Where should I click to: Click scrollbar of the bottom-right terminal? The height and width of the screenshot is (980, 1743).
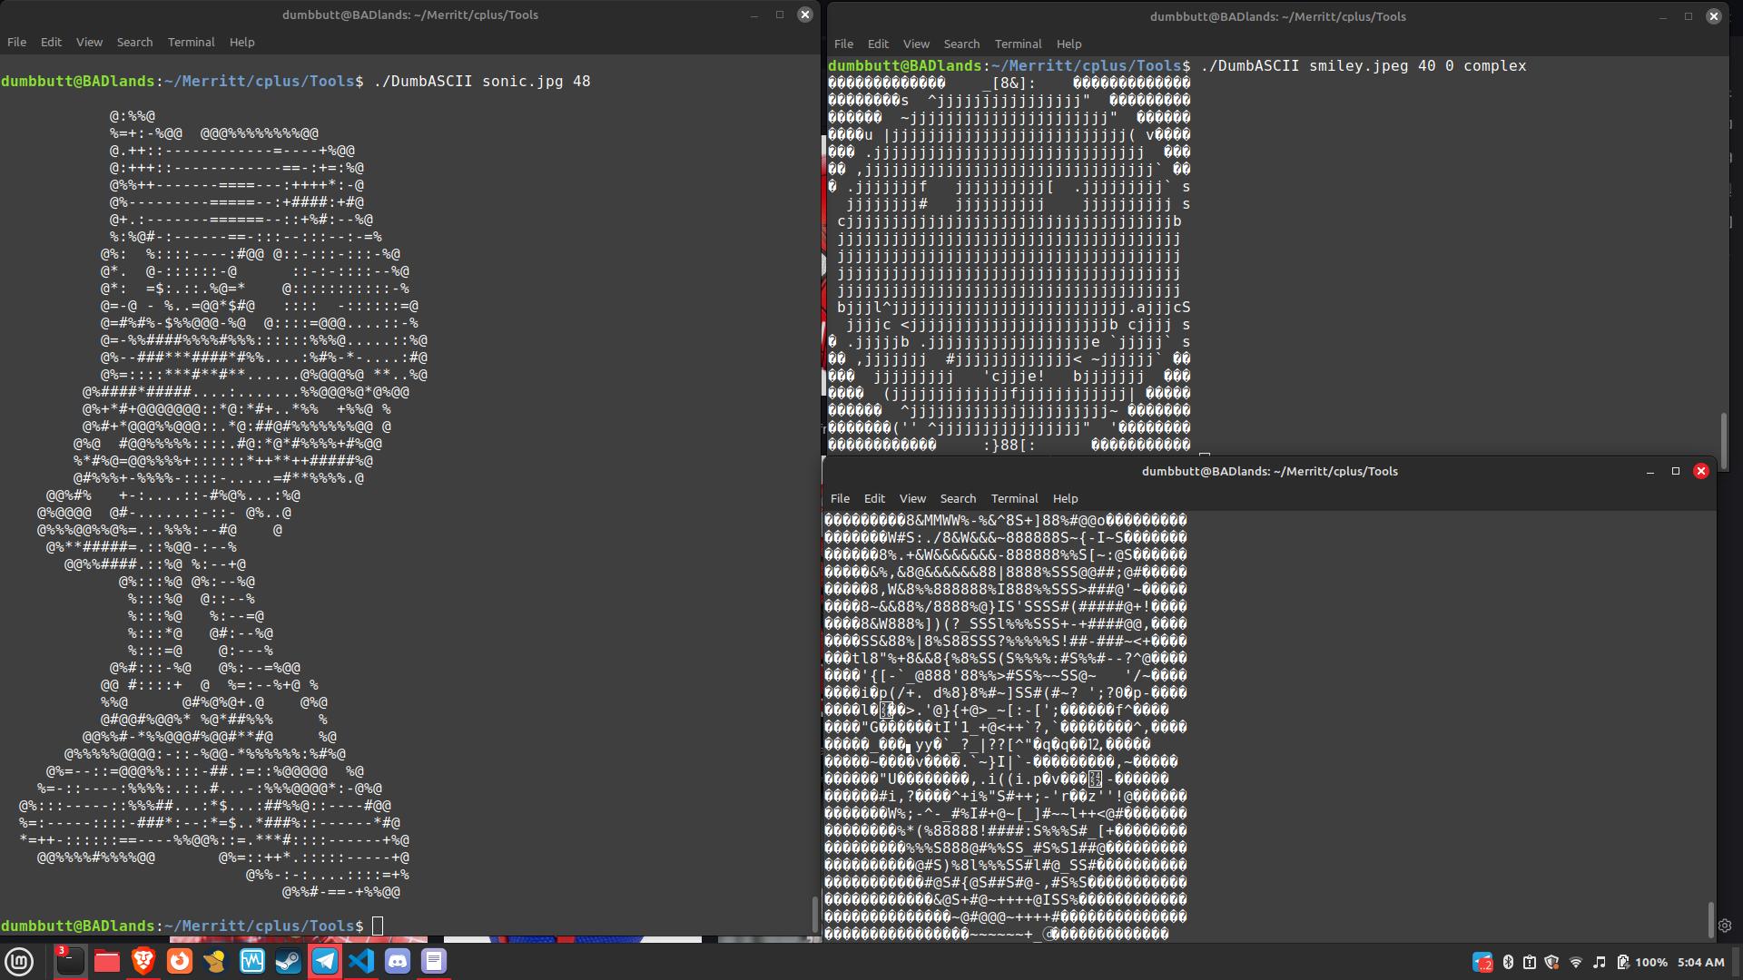coord(1710,919)
